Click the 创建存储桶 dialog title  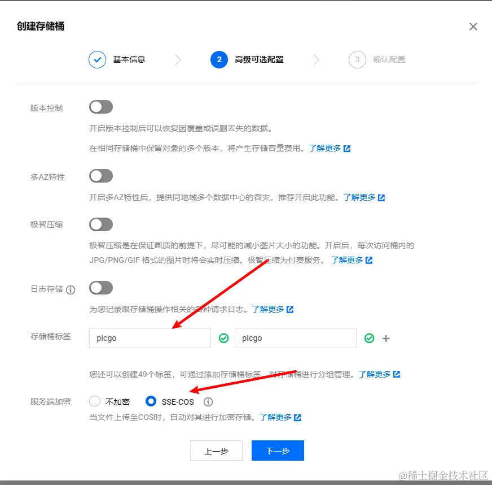[x=41, y=26]
